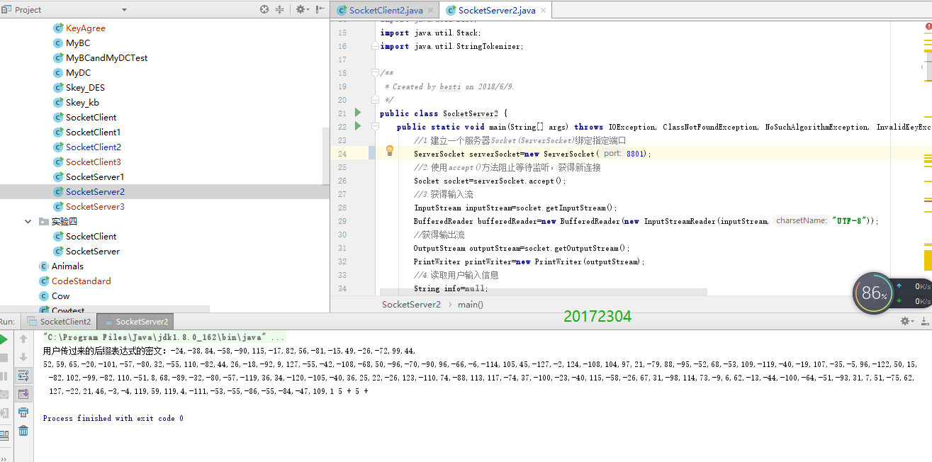The image size is (932, 462).
Task: Click the scroll from source target icon
Action: [x=264, y=9]
